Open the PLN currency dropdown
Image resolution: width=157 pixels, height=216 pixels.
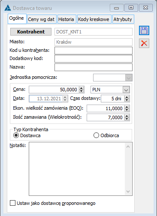126,90
